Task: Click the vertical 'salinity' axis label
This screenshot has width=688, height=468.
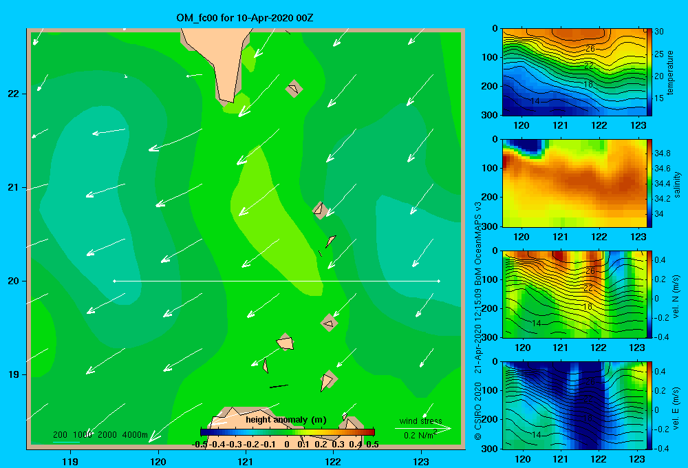Action: tap(678, 185)
